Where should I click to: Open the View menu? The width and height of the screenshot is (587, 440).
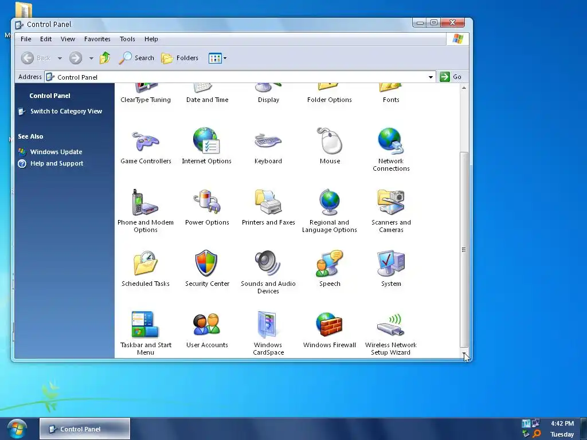[68, 39]
